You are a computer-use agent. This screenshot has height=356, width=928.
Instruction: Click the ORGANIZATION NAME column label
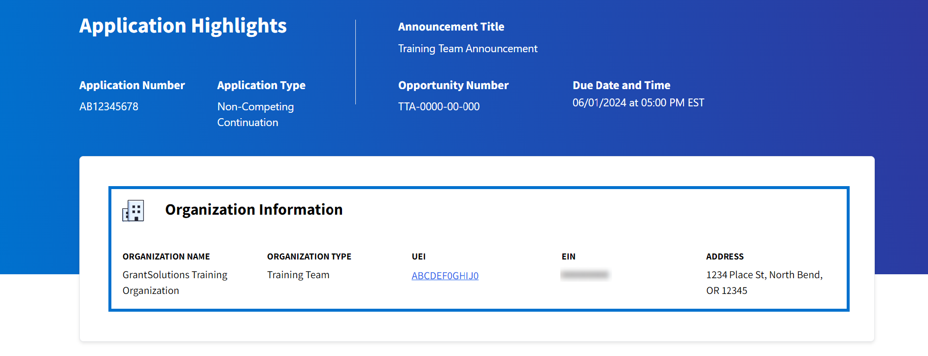coord(166,257)
